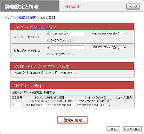Click the IPアドレスの割り当て範囲 column header
Image resolution: width=144 pixels, height=134 pixels.
[x=49, y=98]
